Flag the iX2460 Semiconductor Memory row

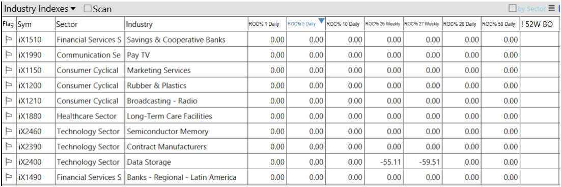(9, 131)
